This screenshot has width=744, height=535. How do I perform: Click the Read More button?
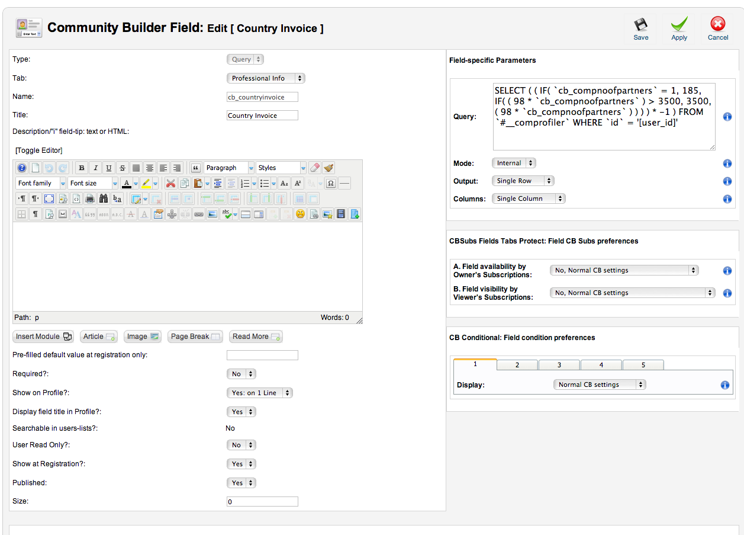(x=256, y=337)
